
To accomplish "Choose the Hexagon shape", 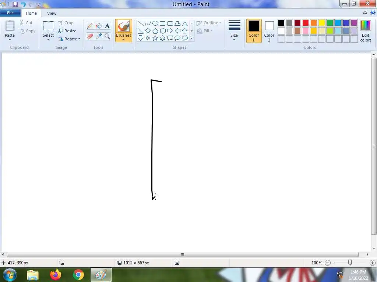I will click(x=162, y=31).
